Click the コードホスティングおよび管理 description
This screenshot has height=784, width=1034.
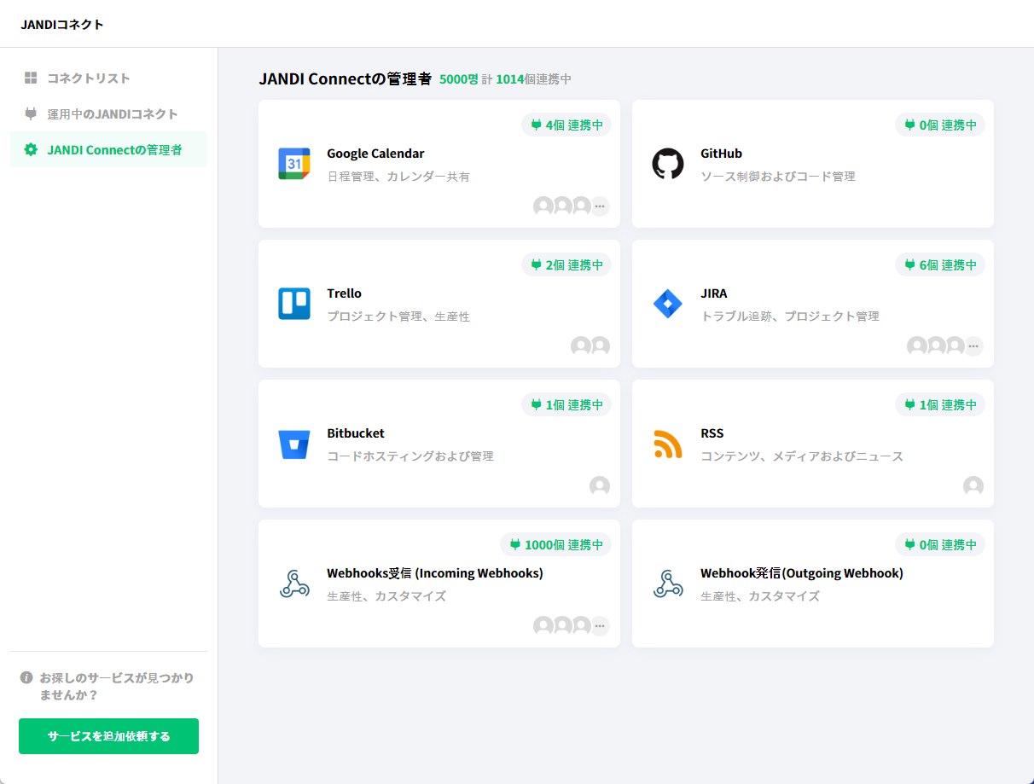410,456
